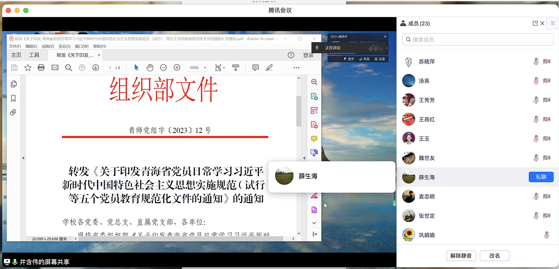Viewport: 559px width, 269px height.
Task: Toggle camera icon for 王玉
Action: (547, 139)
